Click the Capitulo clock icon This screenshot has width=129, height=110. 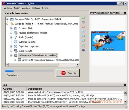click(x=16, y=46)
